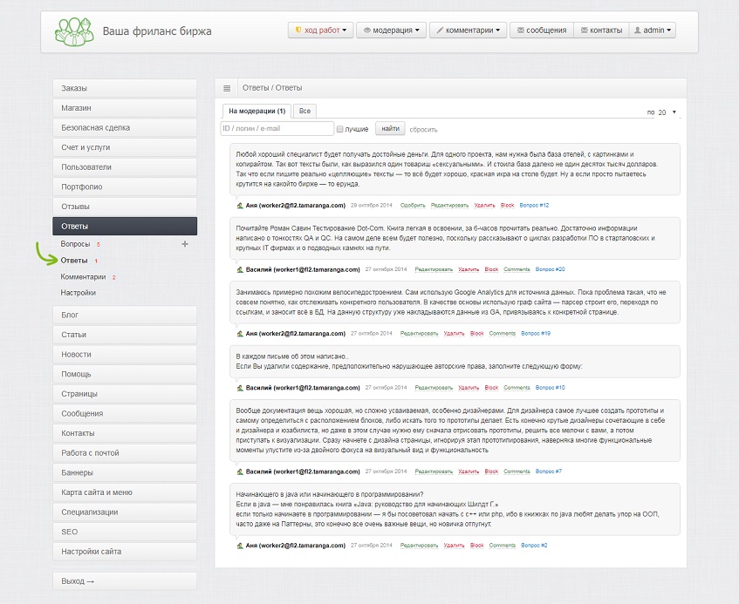This screenshot has width=739, height=604.
Task: Open Вопросы submenu item
Action: click(x=75, y=244)
